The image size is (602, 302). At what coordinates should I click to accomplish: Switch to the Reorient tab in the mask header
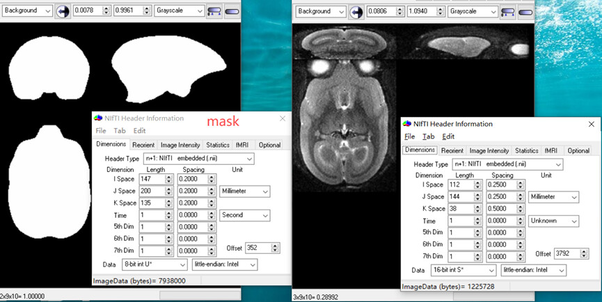click(143, 145)
